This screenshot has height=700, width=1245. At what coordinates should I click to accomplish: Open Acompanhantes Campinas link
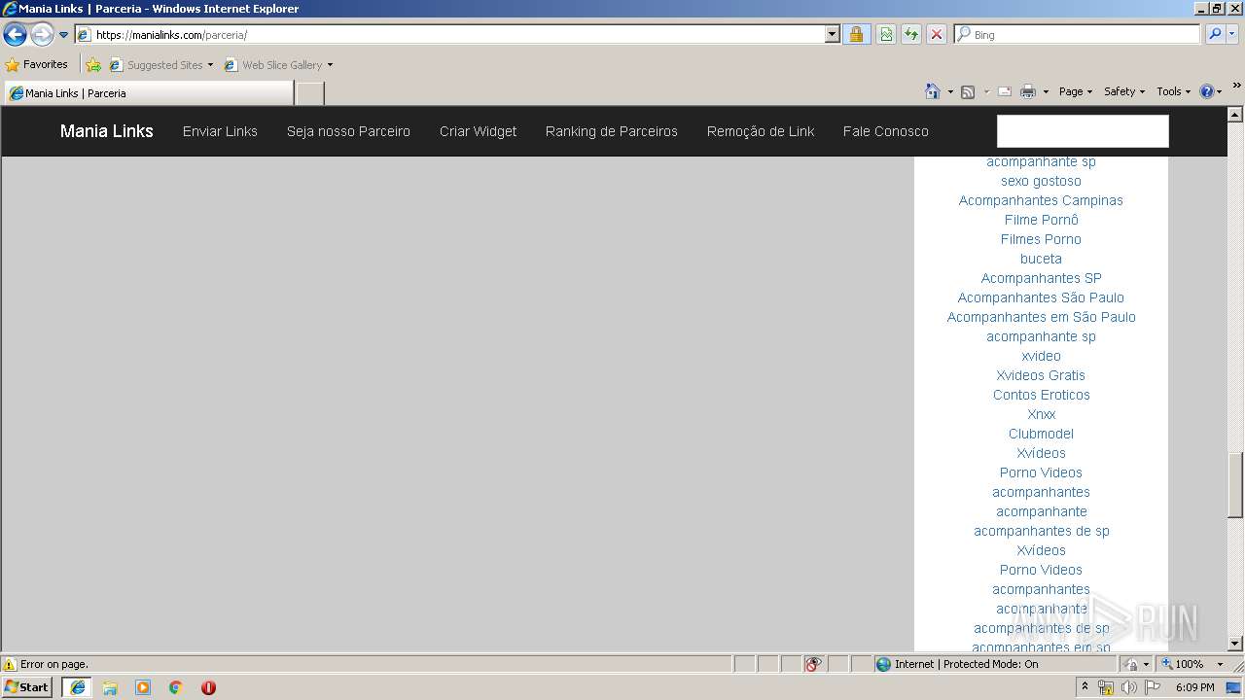[x=1041, y=200]
